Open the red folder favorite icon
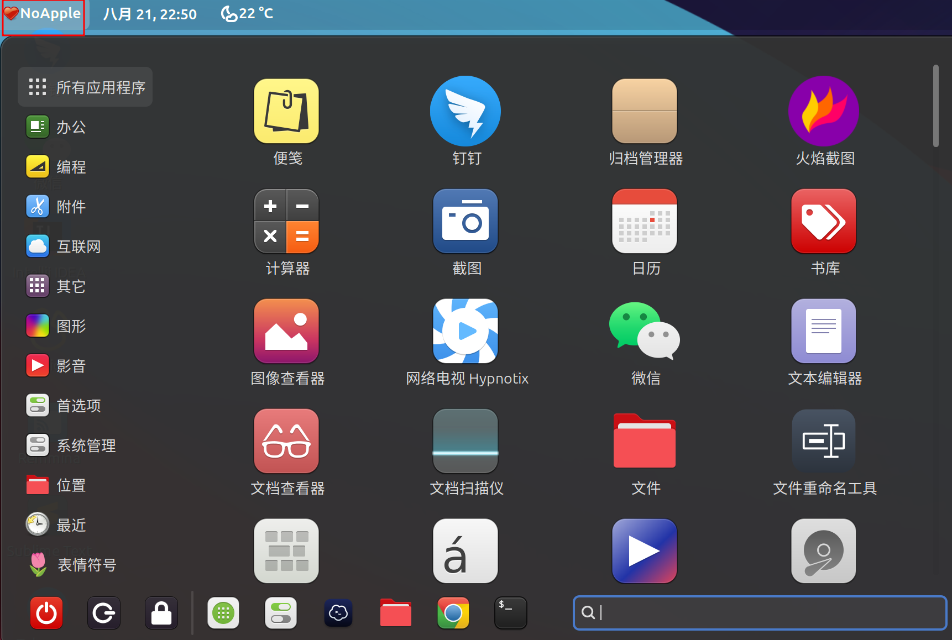Image resolution: width=952 pixels, height=640 pixels. click(396, 613)
